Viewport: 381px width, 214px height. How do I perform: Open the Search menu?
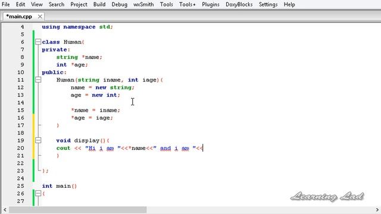(57, 4)
